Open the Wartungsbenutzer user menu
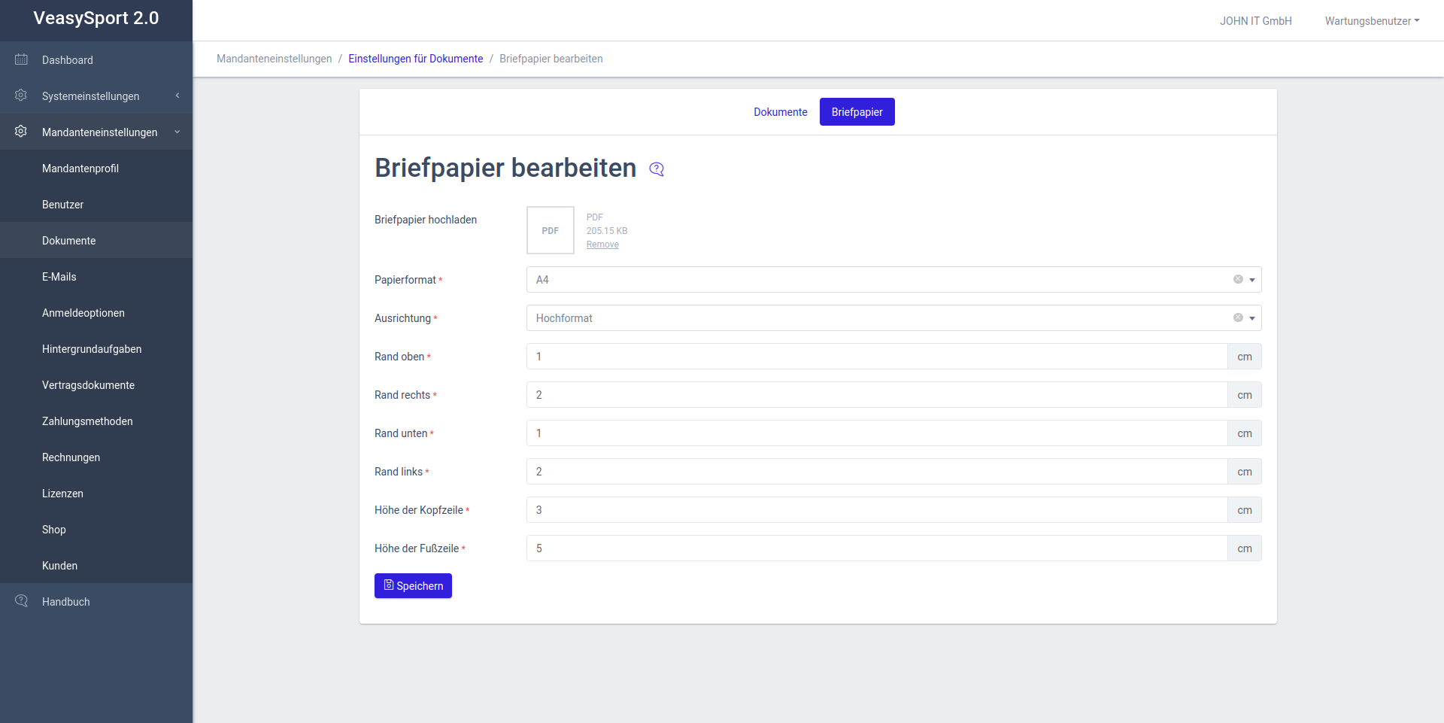Screen dimensions: 1444x723 click(x=1372, y=21)
